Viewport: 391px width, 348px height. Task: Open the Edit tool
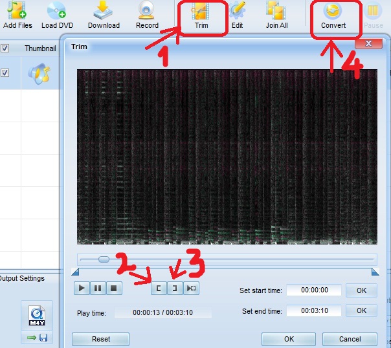(x=237, y=14)
